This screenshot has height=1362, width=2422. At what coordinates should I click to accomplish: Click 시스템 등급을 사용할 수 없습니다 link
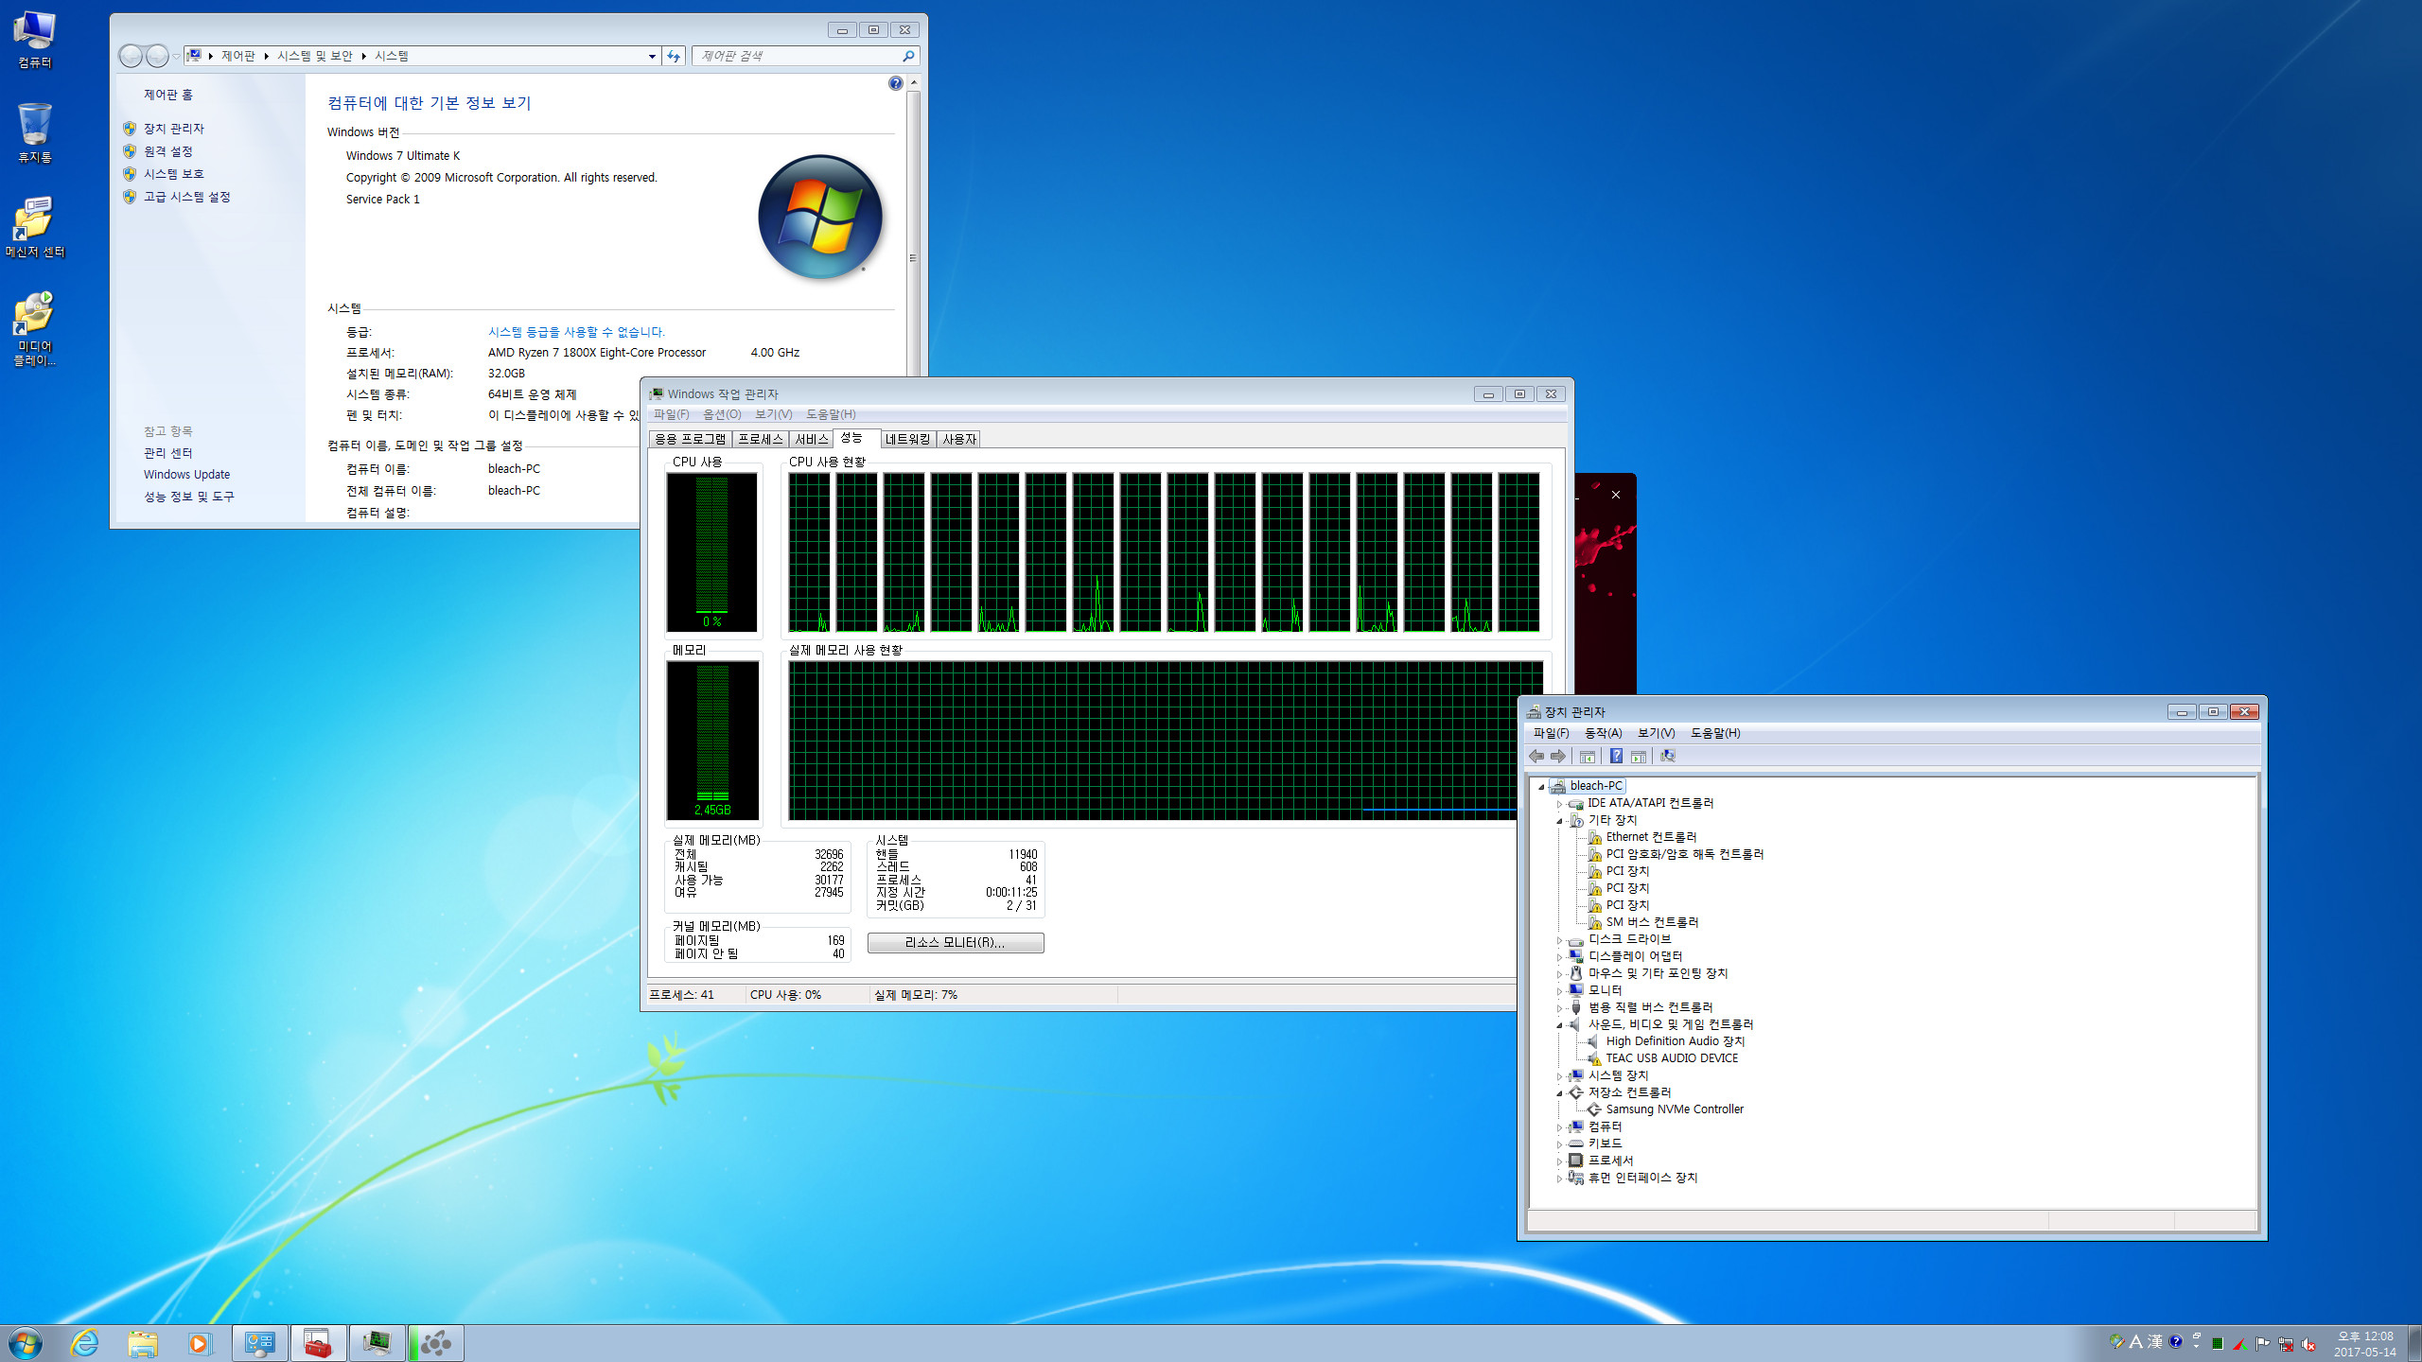(x=576, y=332)
